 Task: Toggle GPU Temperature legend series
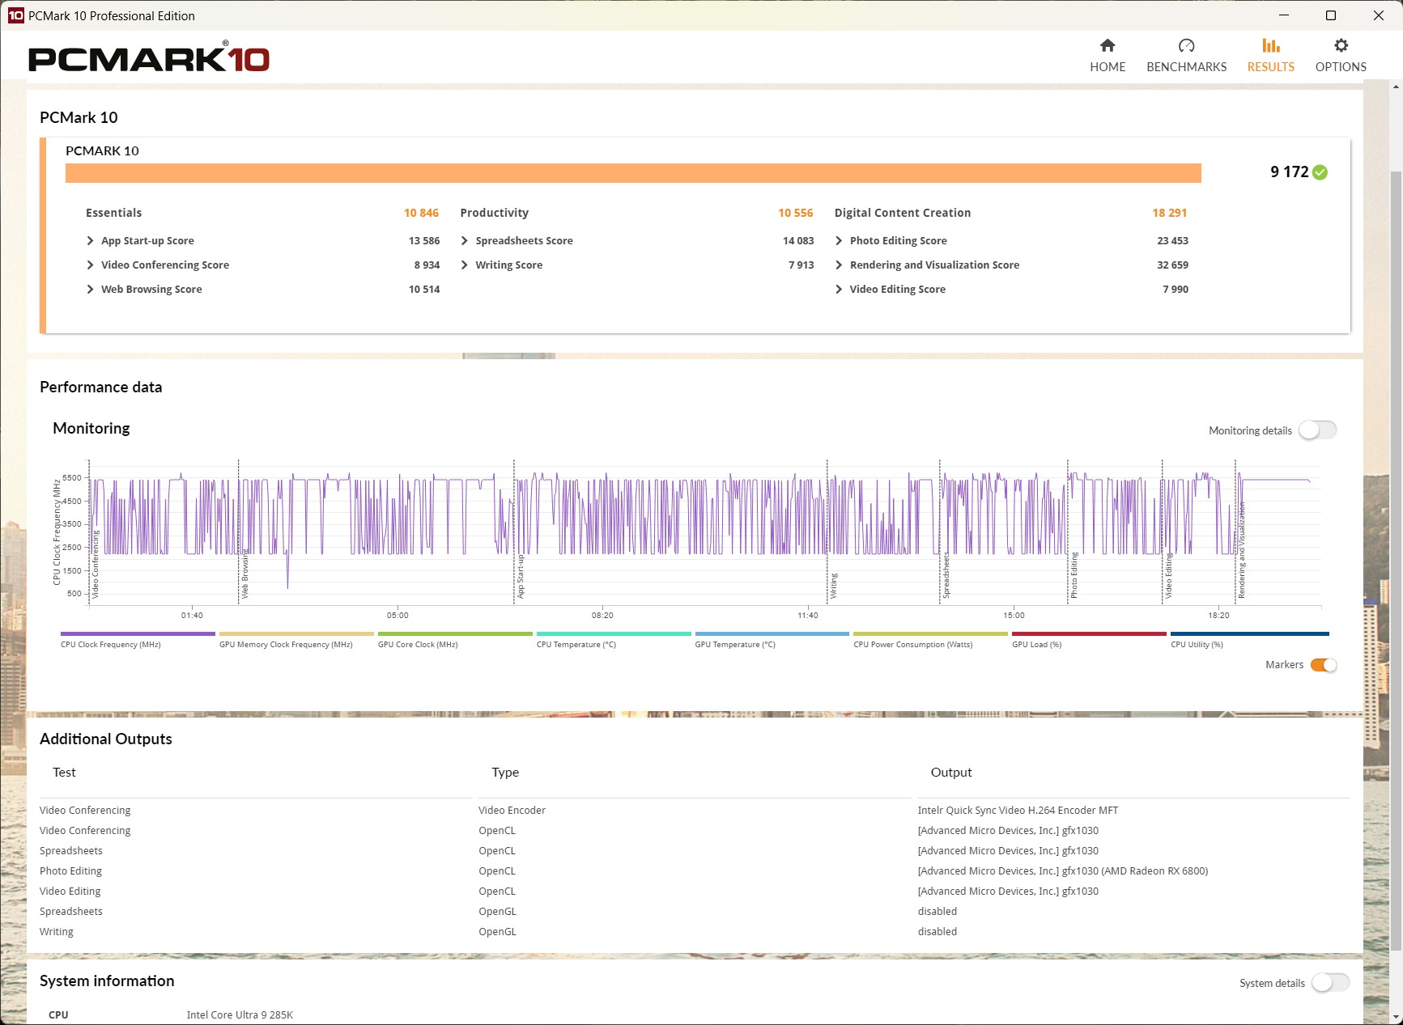pyautogui.click(x=772, y=640)
